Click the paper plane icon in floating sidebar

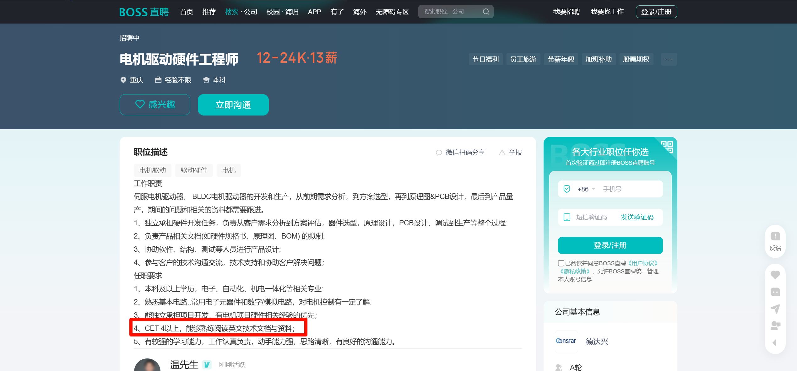coord(775,309)
